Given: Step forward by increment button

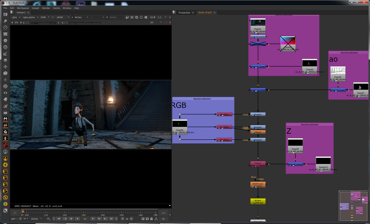Looking at the screenshot, I should click(131, 219).
